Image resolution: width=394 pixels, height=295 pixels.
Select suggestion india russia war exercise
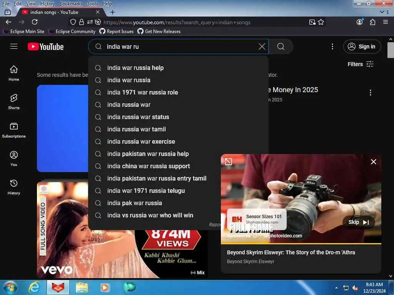click(179, 141)
